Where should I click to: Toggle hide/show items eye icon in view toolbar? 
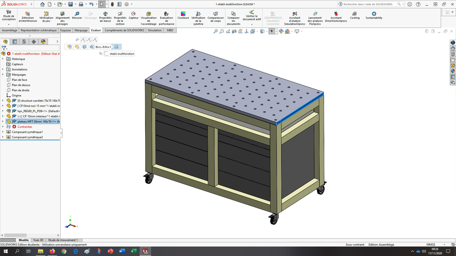tap(271, 32)
